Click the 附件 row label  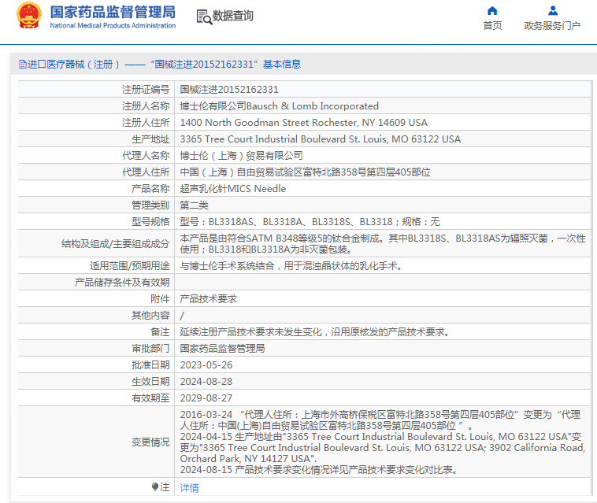[x=160, y=298]
